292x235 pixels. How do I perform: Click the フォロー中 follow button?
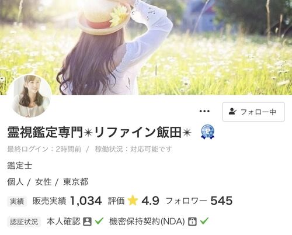click(x=253, y=112)
